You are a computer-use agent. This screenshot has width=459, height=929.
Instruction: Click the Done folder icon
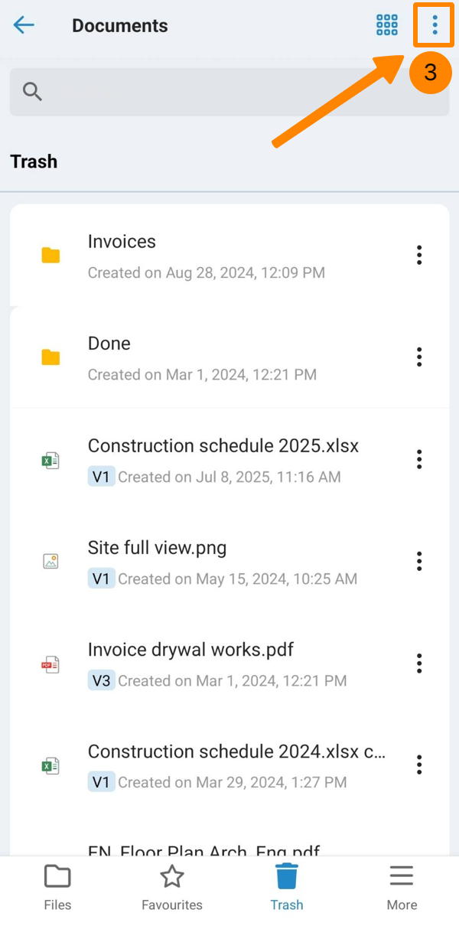pyautogui.click(x=50, y=357)
